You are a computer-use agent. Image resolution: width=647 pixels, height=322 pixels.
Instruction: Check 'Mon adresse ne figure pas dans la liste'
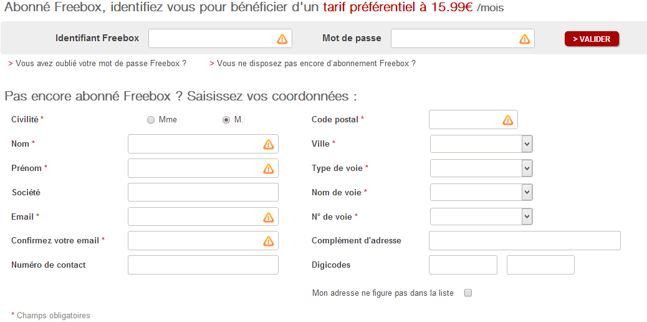point(468,293)
